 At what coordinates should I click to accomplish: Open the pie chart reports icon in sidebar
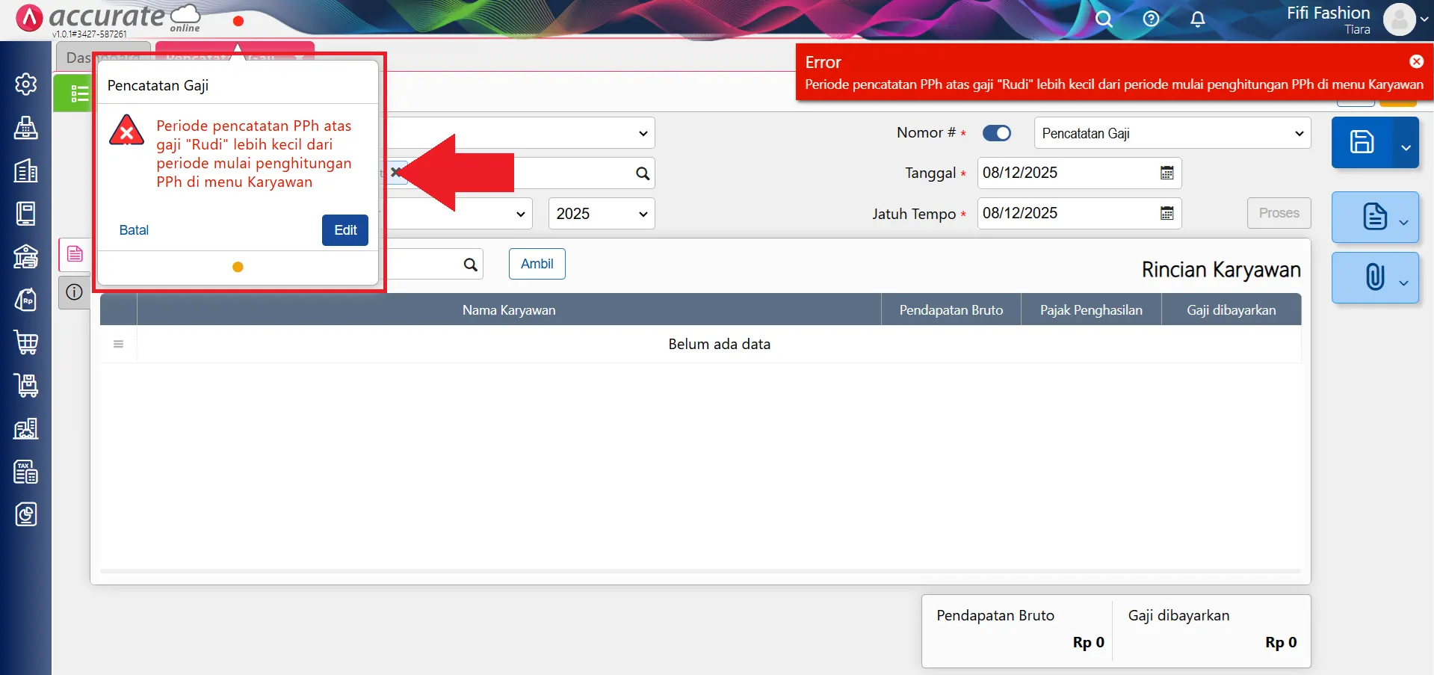(x=26, y=514)
